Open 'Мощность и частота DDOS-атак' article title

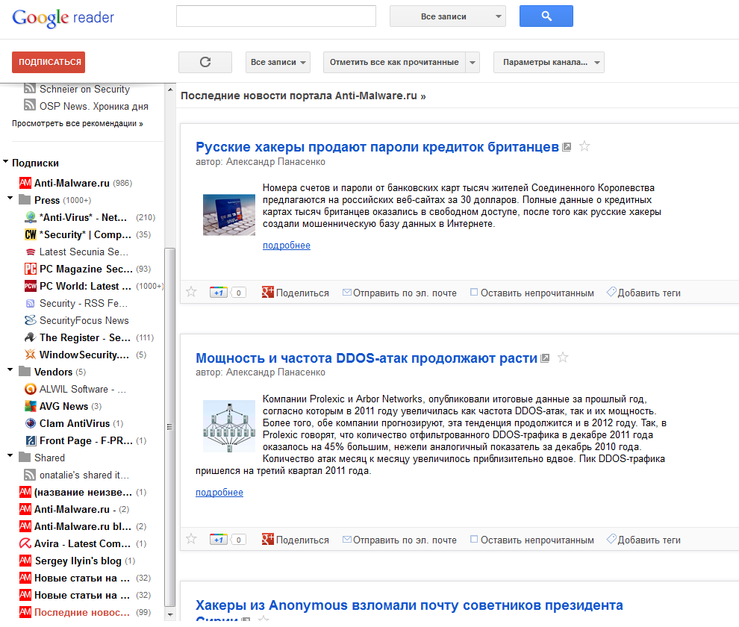[x=367, y=358]
